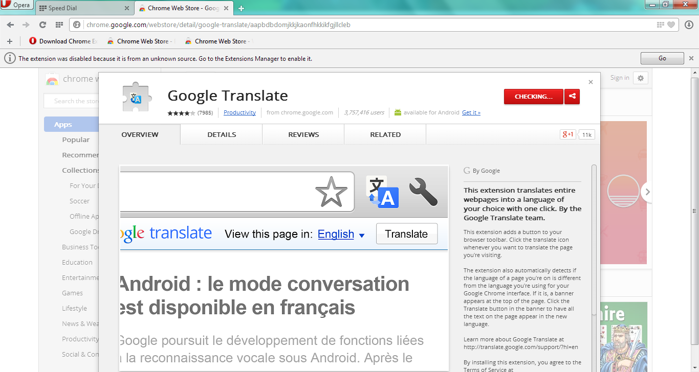Close the Speed Dial tab
Screen dimensions: 699x372
point(127,8)
